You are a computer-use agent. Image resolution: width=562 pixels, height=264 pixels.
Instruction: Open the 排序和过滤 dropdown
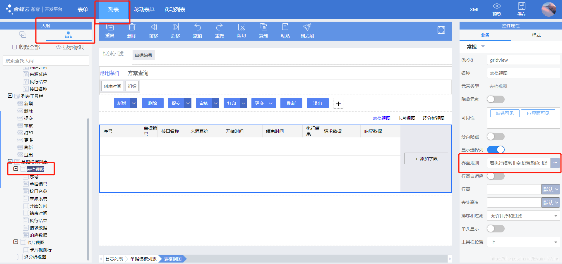pyautogui.click(x=523, y=216)
